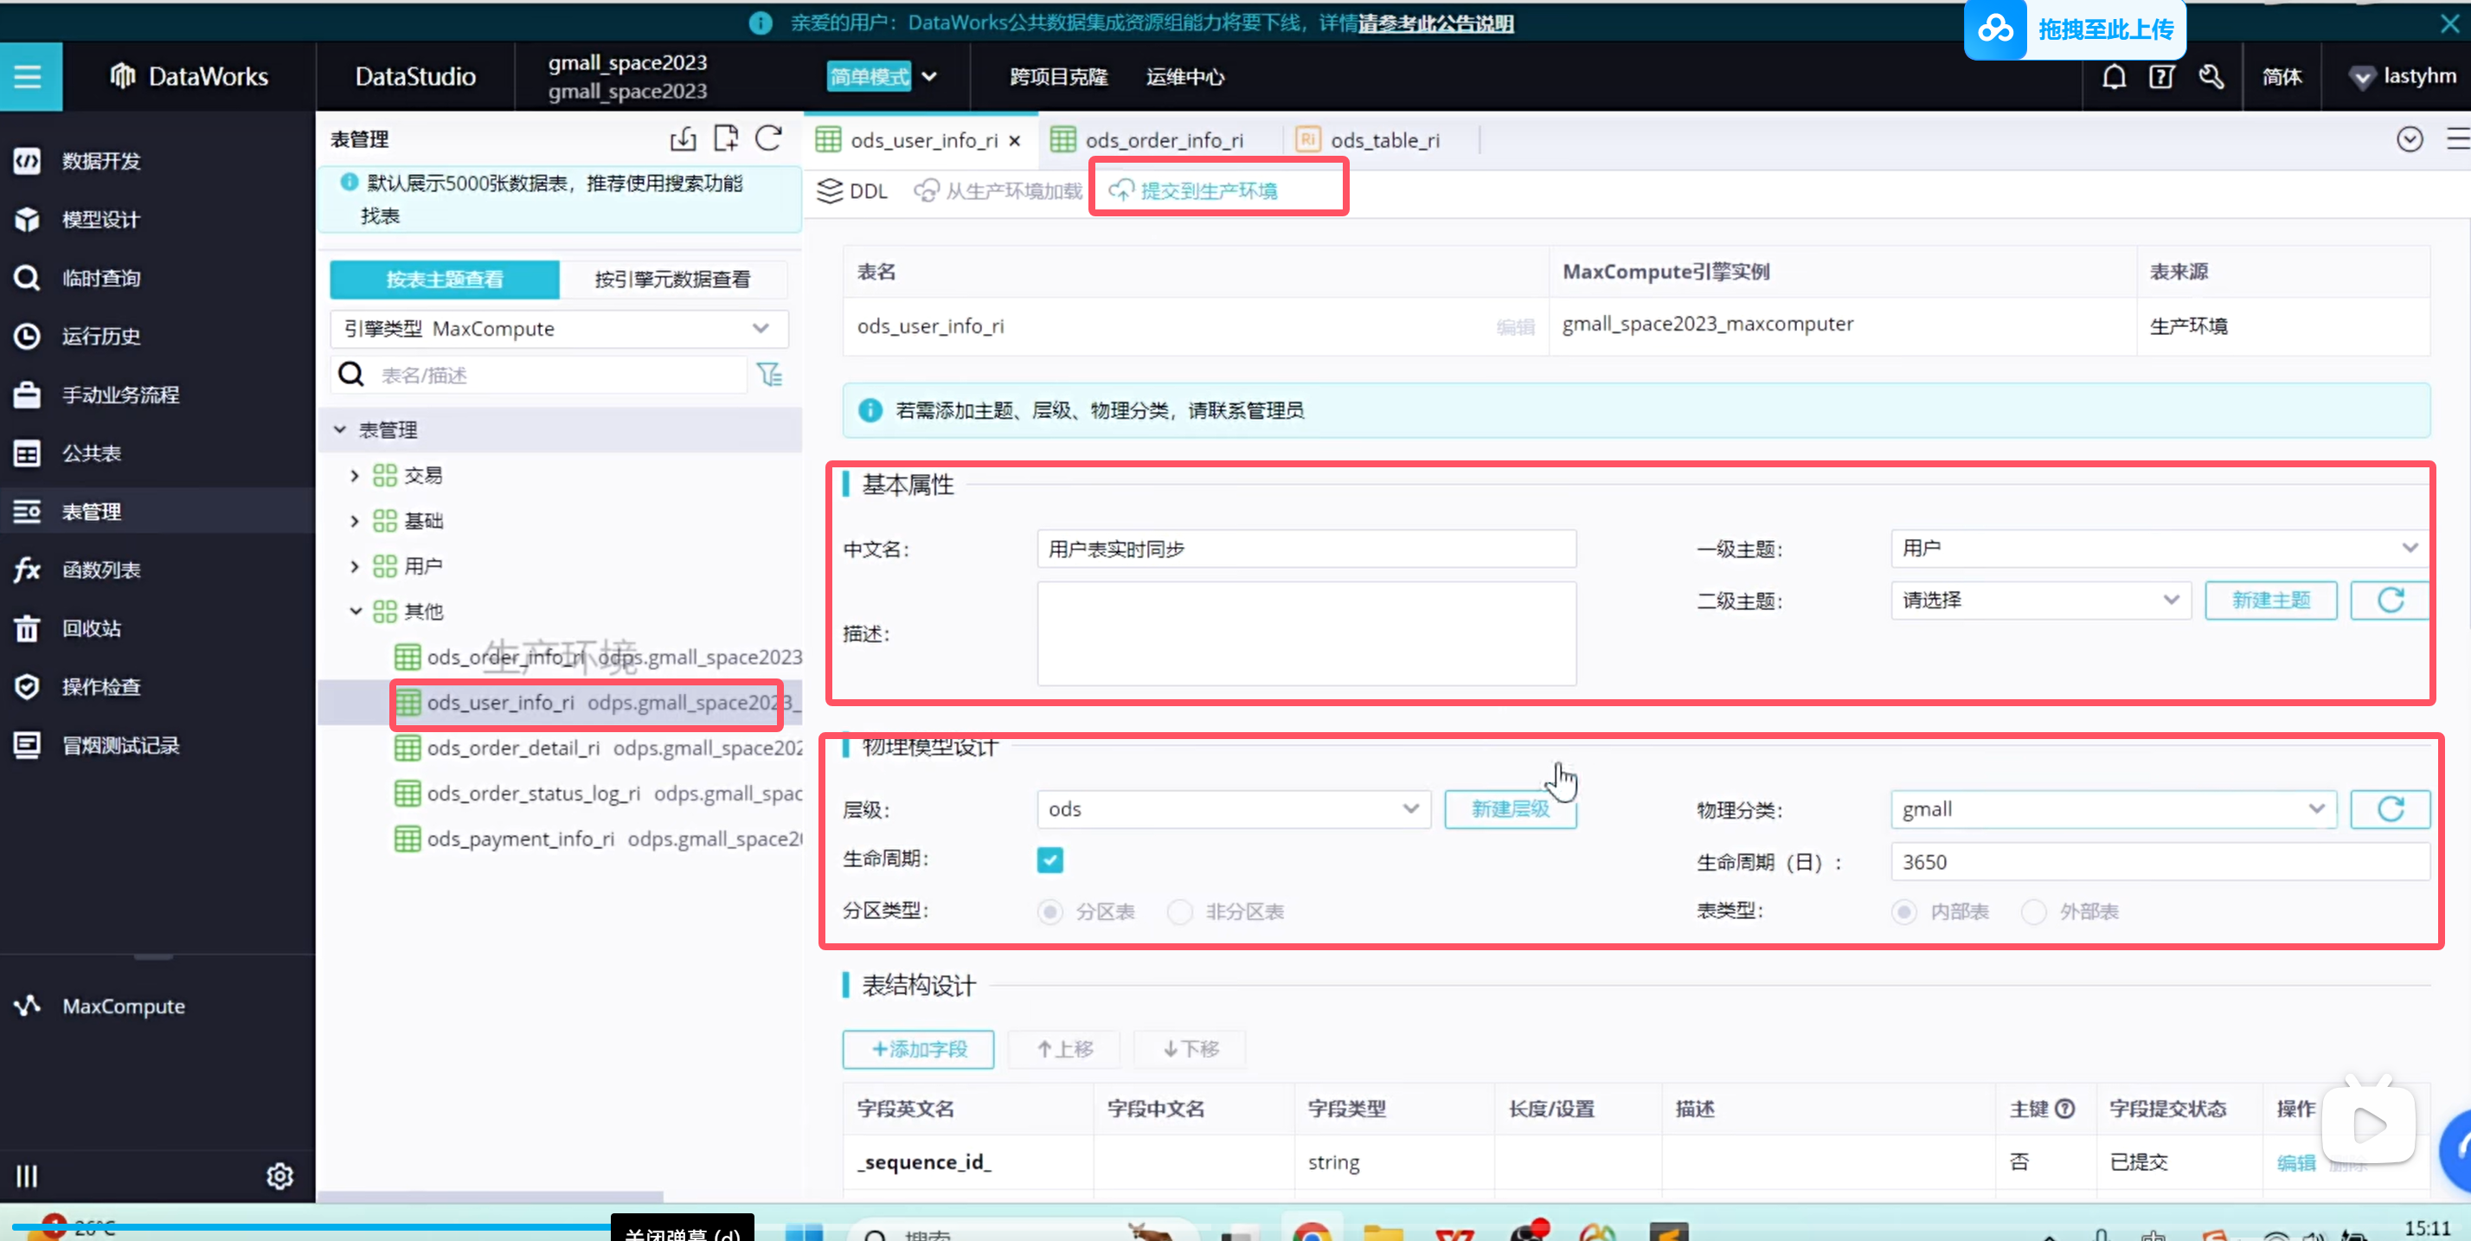The image size is (2471, 1241).
Task: Switch to 按引擎元数据查看 tab
Action: [x=672, y=280]
